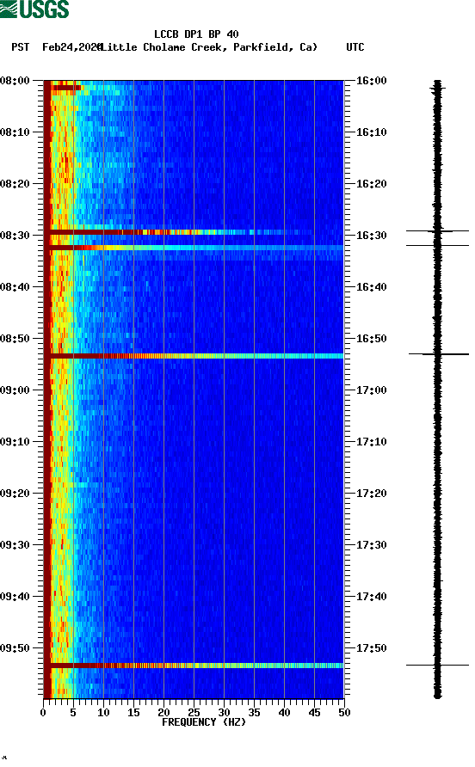Image resolution: width=475 pixels, height=767 pixels.
Task: Click the 09:20 PST time label
Action: 15,493
